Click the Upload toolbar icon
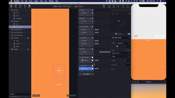This screenshot has width=175, height=98. 128,6
